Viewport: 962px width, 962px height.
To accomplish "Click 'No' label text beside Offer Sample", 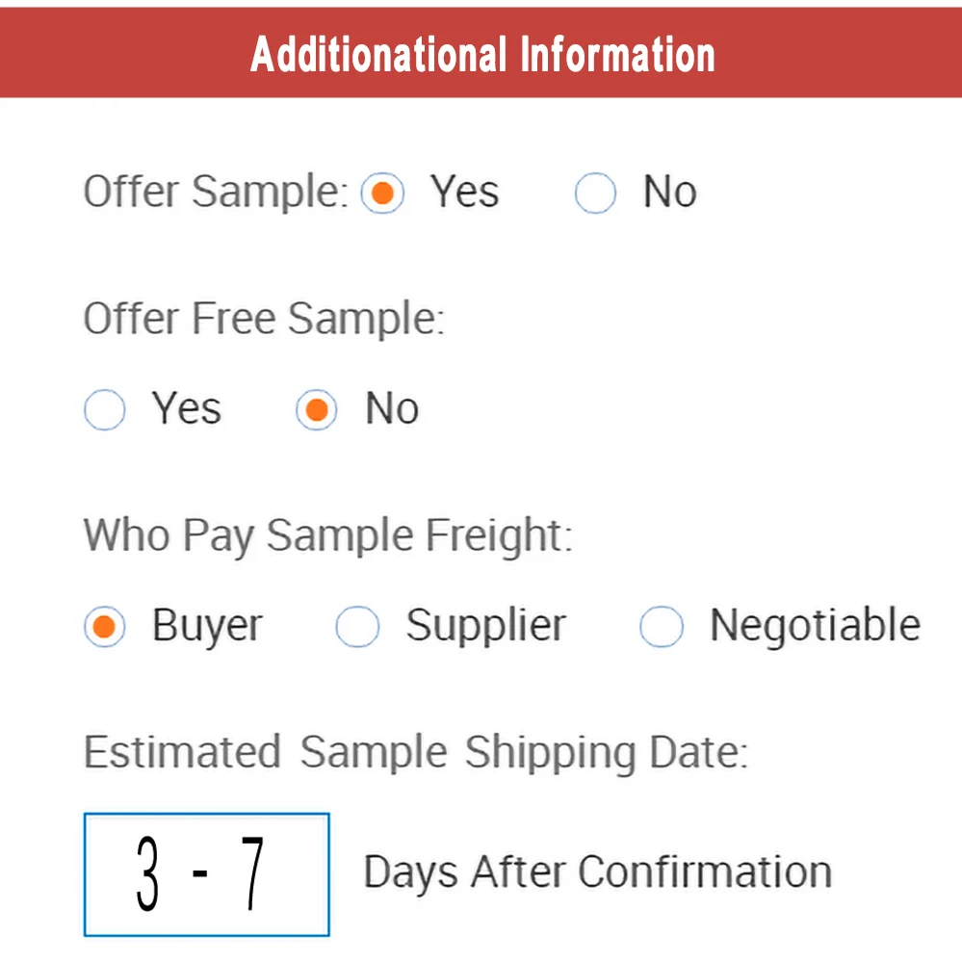I will (x=669, y=193).
